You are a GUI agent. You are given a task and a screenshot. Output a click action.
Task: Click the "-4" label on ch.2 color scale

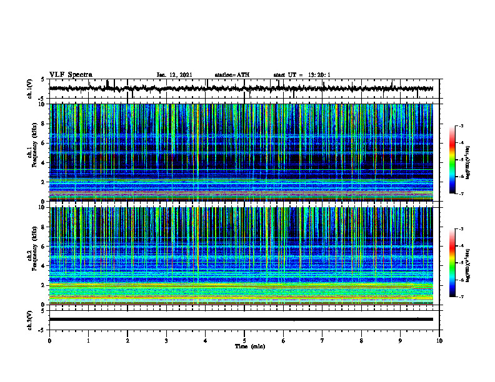(461, 245)
